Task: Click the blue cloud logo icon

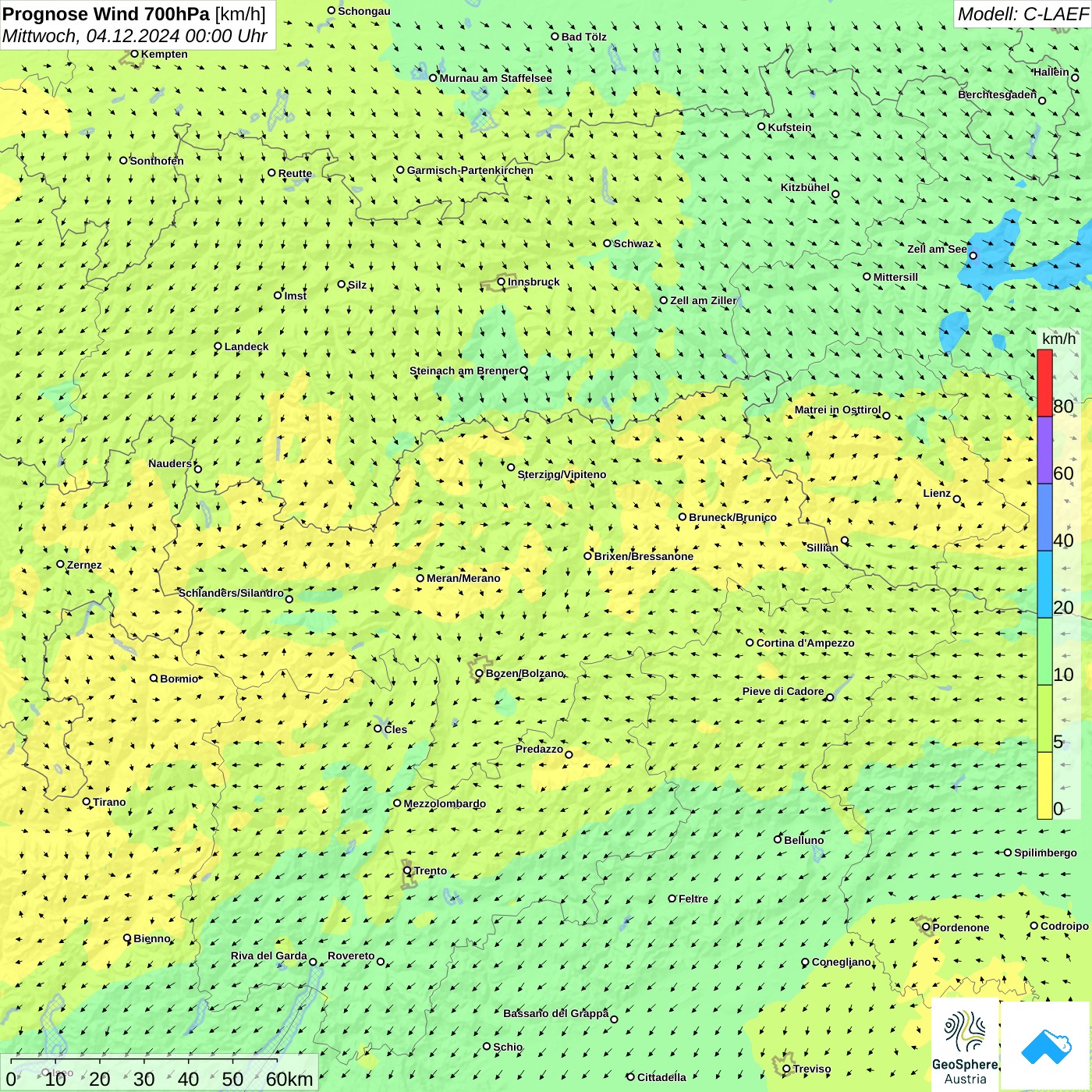Action: point(1046,1046)
